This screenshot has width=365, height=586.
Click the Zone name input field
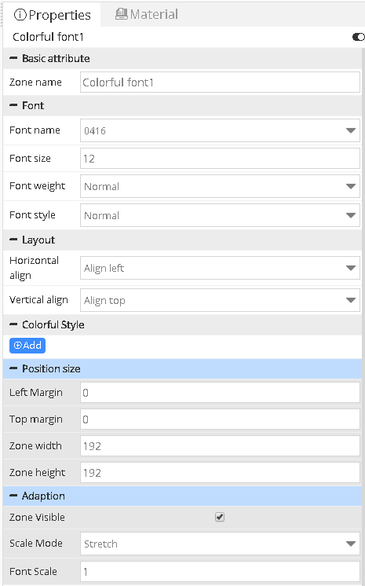point(220,82)
